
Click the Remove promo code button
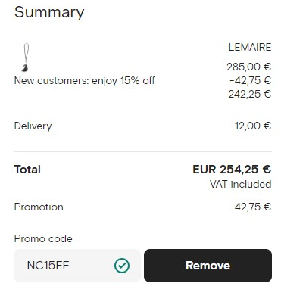point(208,266)
